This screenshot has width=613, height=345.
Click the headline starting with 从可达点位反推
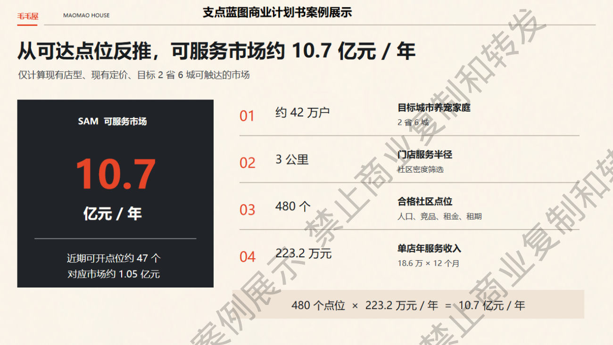216,51
